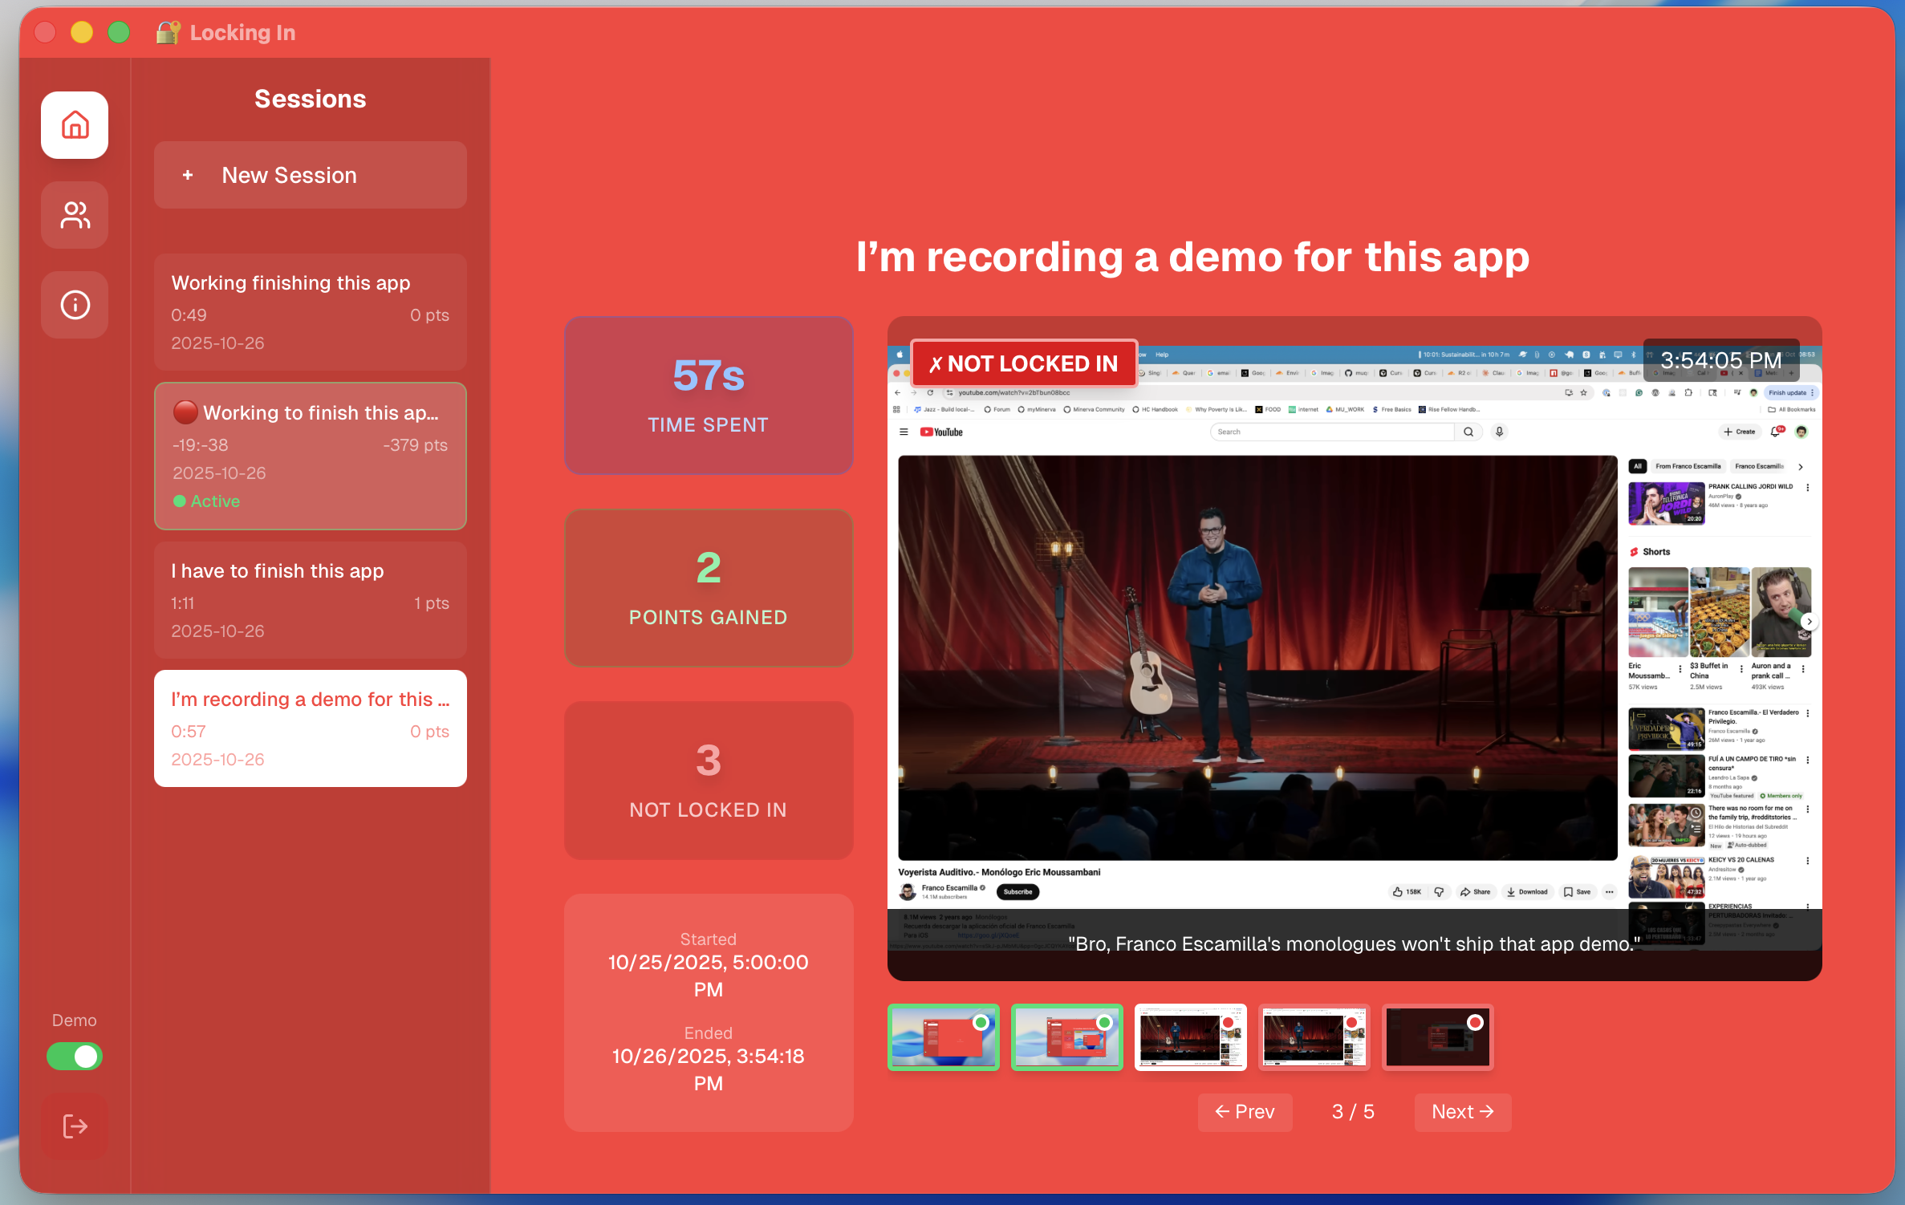The width and height of the screenshot is (1905, 1205).
Task: Select 'I have to finish this app' session
Action: (310, 600)
